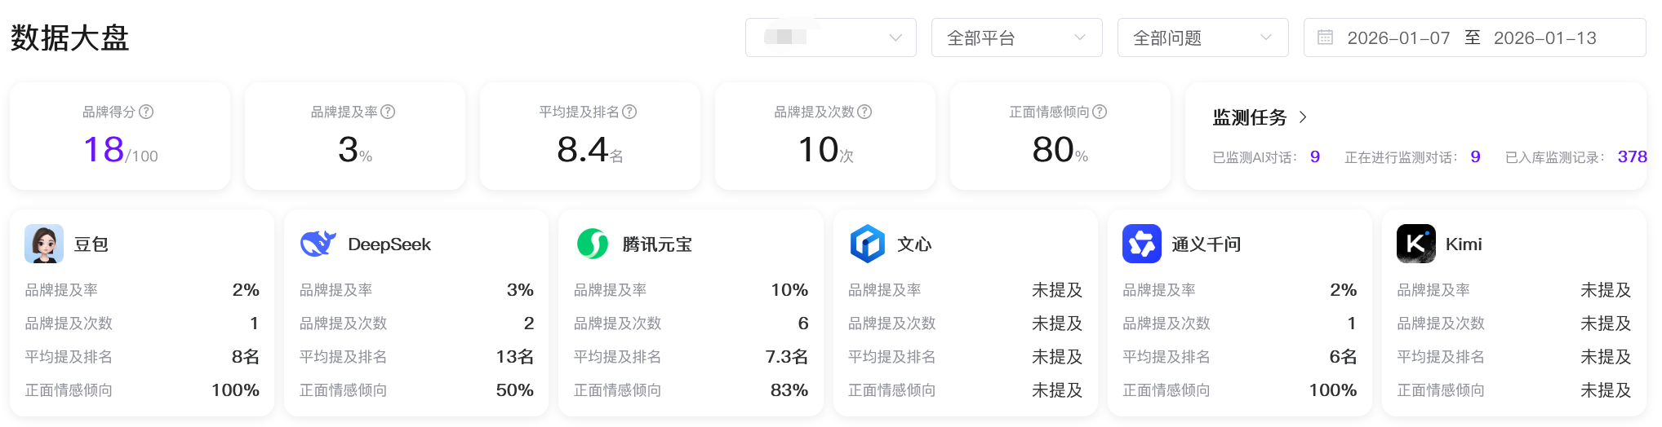Viewport: 1662px width, 427px height.
Task: Click help icon beside 正面情感倾向 in top card
Action: pyautogui.click(x=1100, y=112)
